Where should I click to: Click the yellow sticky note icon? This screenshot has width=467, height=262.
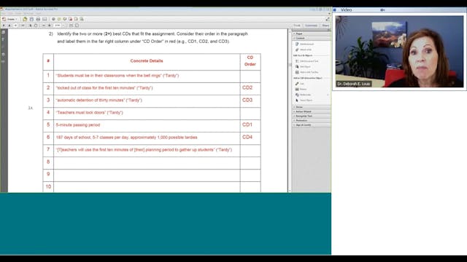[59, 19]
